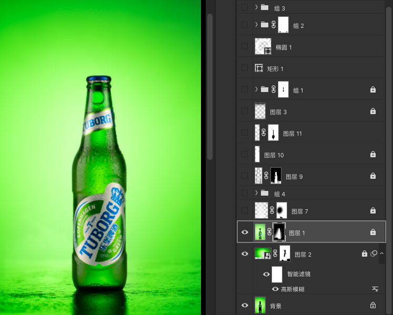Hide the 高斯模糊 filter effect
Viewport: 393px width, 315px height.
pos(275,289)
